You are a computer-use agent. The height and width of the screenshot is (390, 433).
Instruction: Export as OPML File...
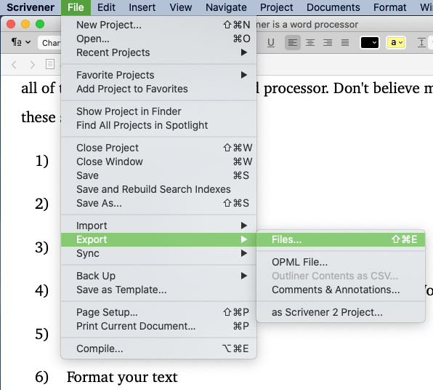pos(341,262)
